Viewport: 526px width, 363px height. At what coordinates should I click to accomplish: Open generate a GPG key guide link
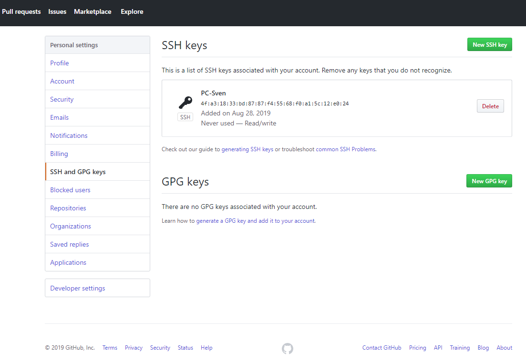point(256,221)
